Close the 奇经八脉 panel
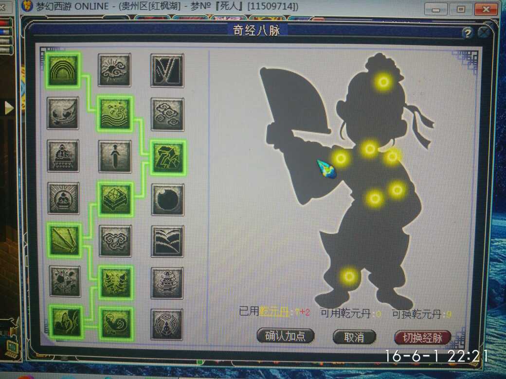Screen dimensions: 506x379 tap(483, 33)
